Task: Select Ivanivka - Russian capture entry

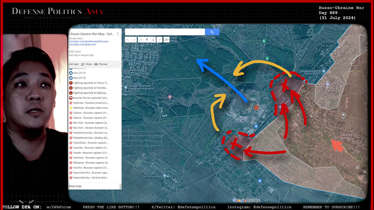Action: point(89,148)
